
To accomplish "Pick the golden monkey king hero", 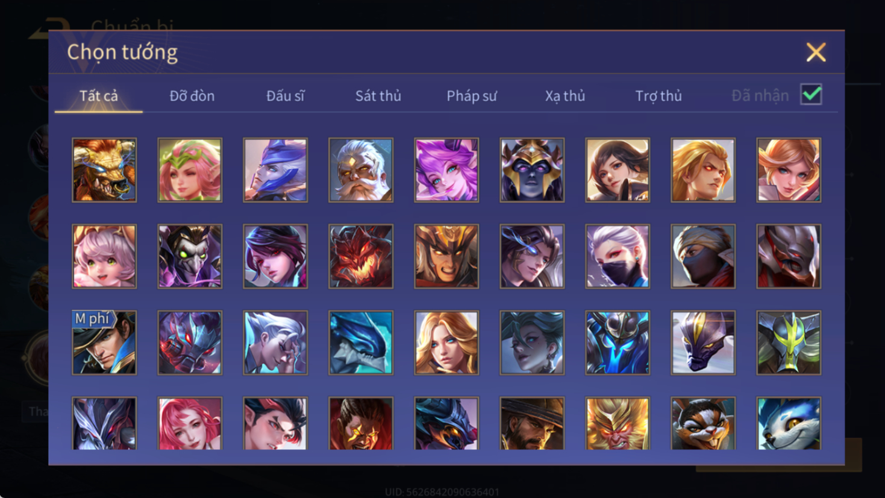I will (x=618, y=423).
